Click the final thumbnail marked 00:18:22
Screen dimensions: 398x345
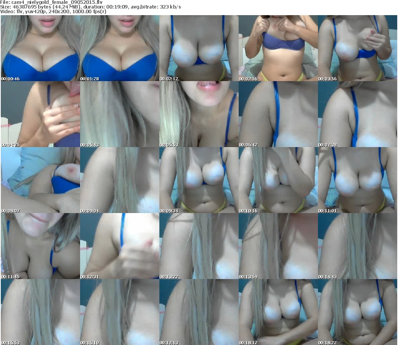click(x=357, y=312)
